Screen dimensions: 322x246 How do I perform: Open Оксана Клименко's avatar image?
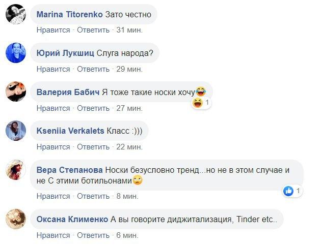16,220
